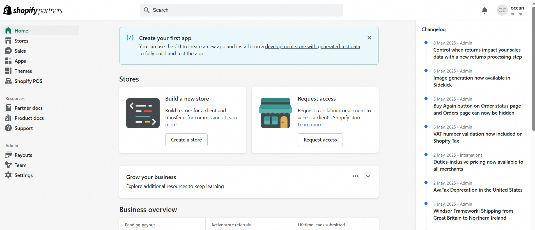Go to Home in the sidebar
Image resolution: width=535 pixels, height=230 pixels.
tap(40, 31)
